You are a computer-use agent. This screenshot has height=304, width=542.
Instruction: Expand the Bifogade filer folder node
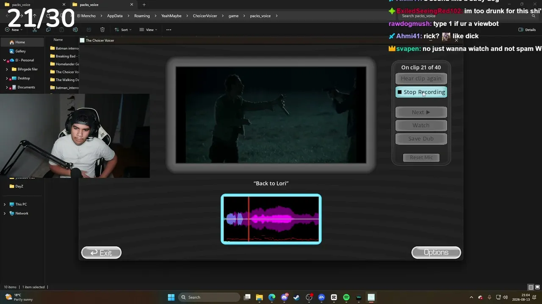pyautogui.click(x=7, y=69)
